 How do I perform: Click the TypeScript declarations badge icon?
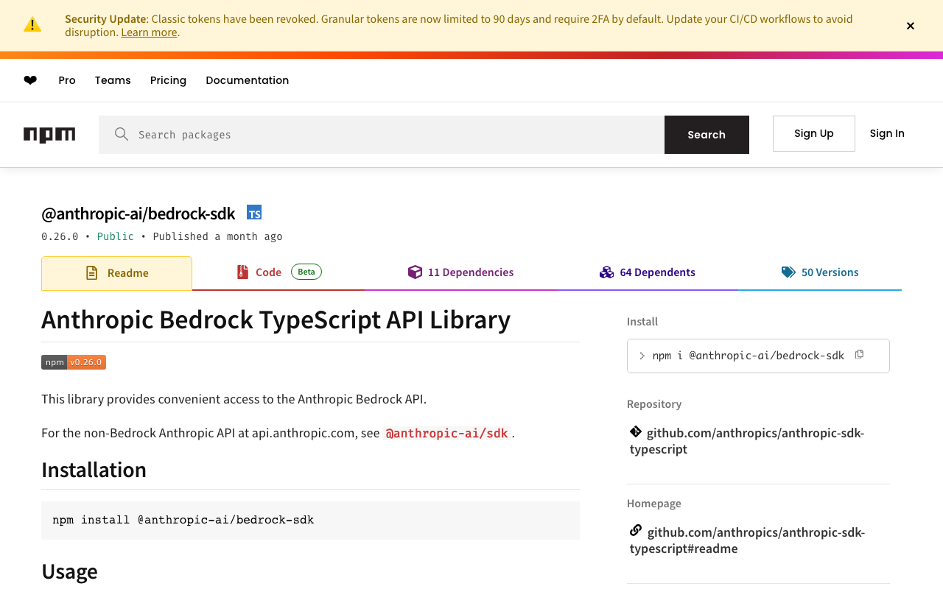pos(254,213)
